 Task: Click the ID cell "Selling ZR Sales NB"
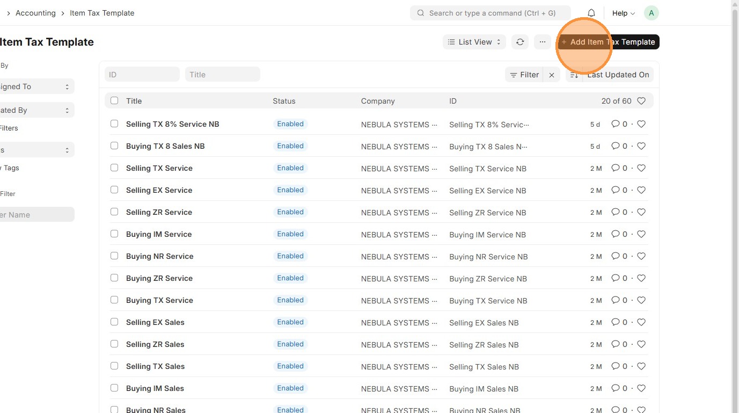click(x=484, y=345)
